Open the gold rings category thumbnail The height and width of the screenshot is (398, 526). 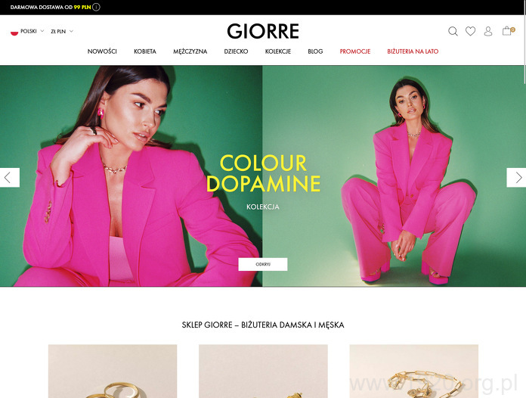[x=113, y=371]
